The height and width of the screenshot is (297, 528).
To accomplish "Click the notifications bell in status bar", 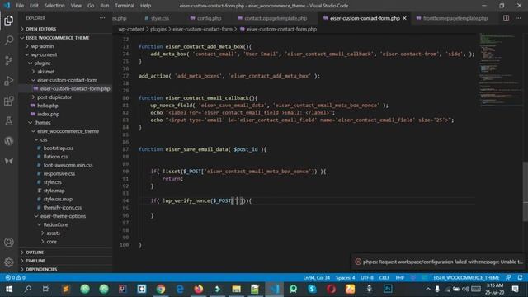I will tap(521, 277).
